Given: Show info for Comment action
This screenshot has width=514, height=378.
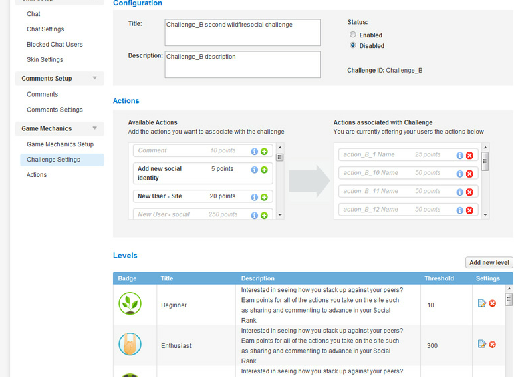Looking at the screenshot, I should [x=255, y=152].
